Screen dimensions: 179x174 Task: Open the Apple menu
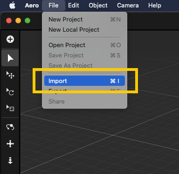[x=12, y=6]
